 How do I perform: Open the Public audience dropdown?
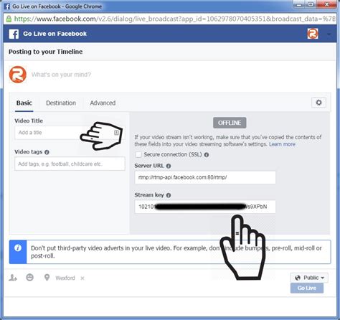(x=309, y=278)
